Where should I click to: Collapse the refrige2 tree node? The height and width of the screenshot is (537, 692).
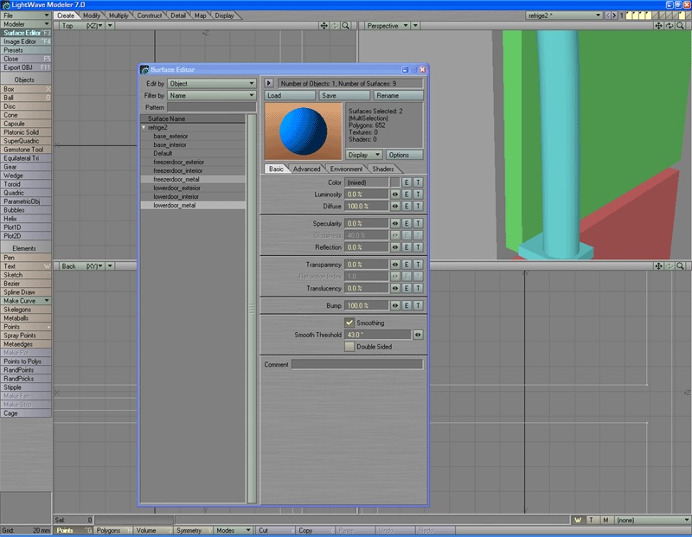(x=144, y=127)
